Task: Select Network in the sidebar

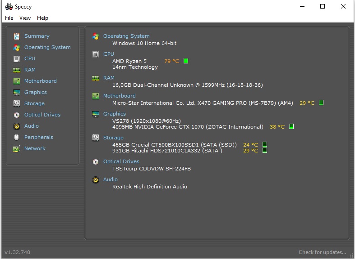Action: coord(35,148)
